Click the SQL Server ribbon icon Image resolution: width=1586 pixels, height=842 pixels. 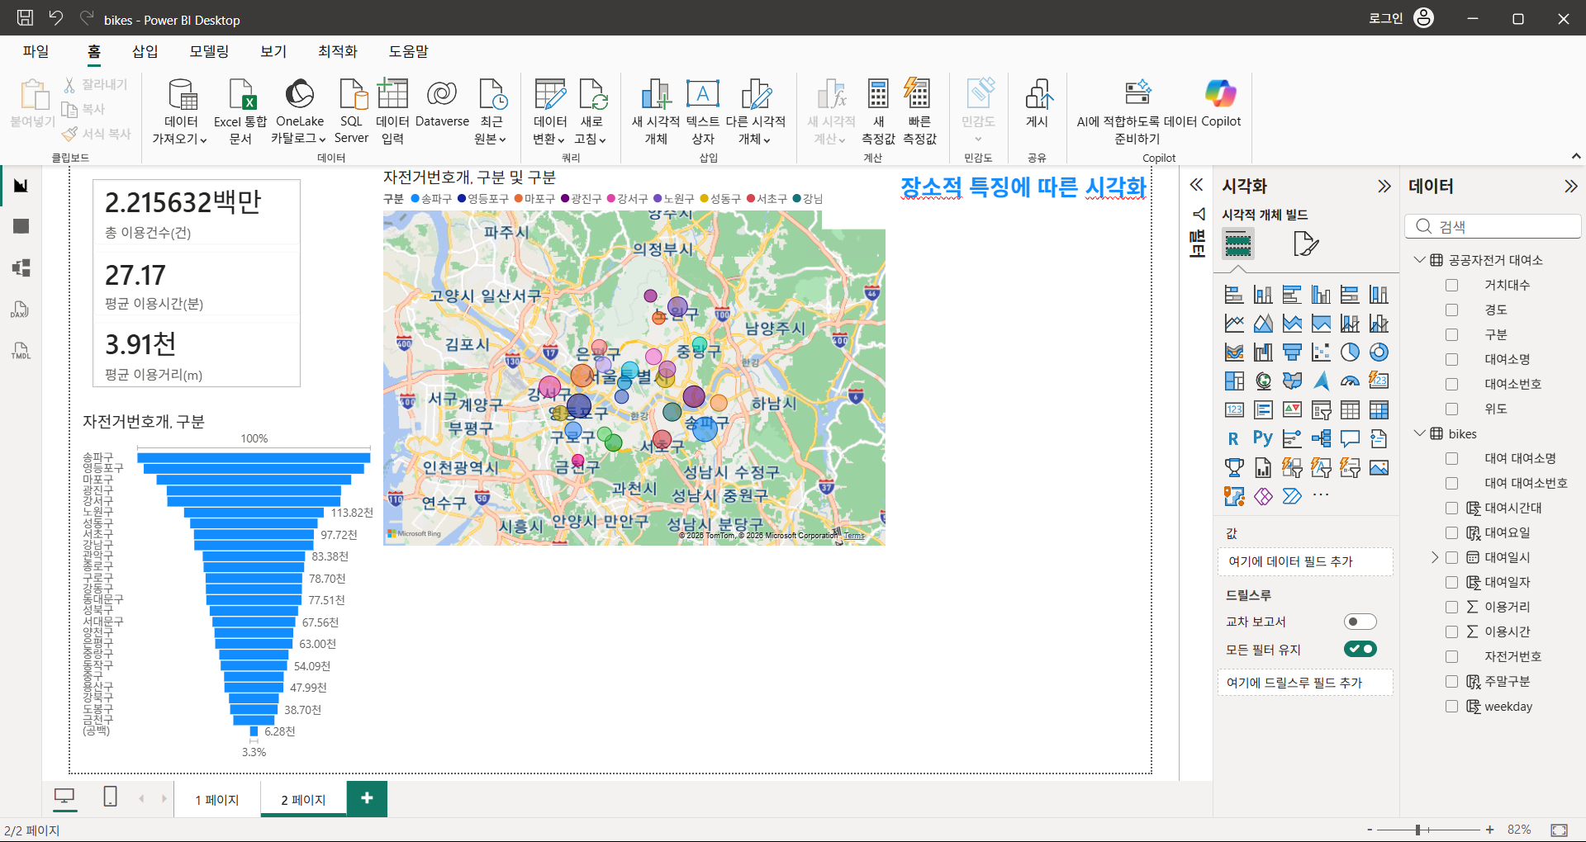[351, 112]
